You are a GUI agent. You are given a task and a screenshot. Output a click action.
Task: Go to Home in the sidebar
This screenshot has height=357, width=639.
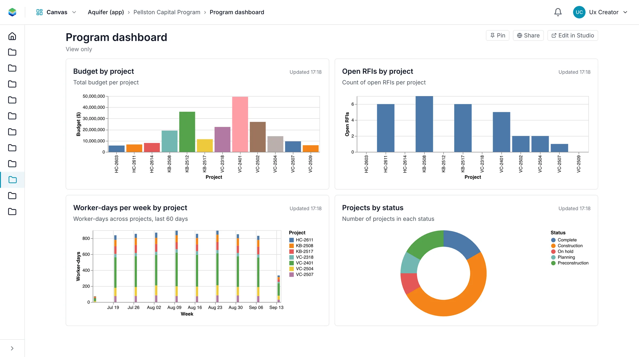12,36
